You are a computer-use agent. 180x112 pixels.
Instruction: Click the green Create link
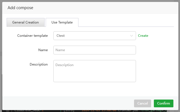pos(143,36)
